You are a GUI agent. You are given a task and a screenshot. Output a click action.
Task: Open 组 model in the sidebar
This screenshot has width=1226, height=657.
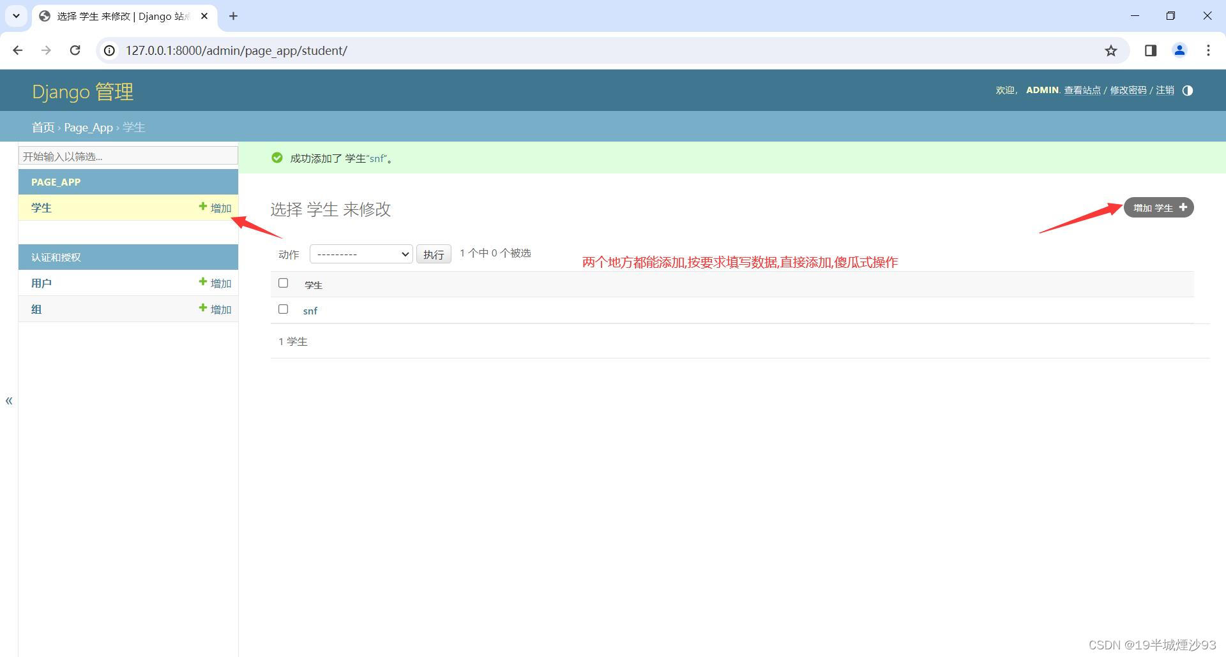[x=36, y=309]
